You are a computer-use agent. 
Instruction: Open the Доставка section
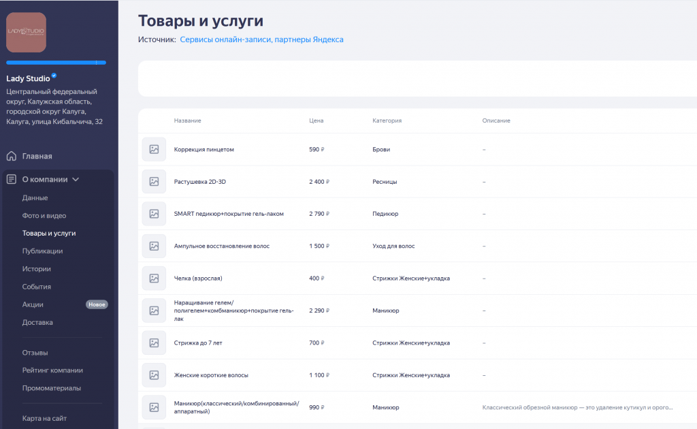point(37,322)
